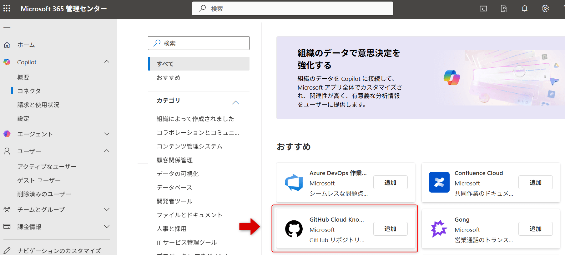Add the Gong connector
The image size is (565, 255).
535,229
